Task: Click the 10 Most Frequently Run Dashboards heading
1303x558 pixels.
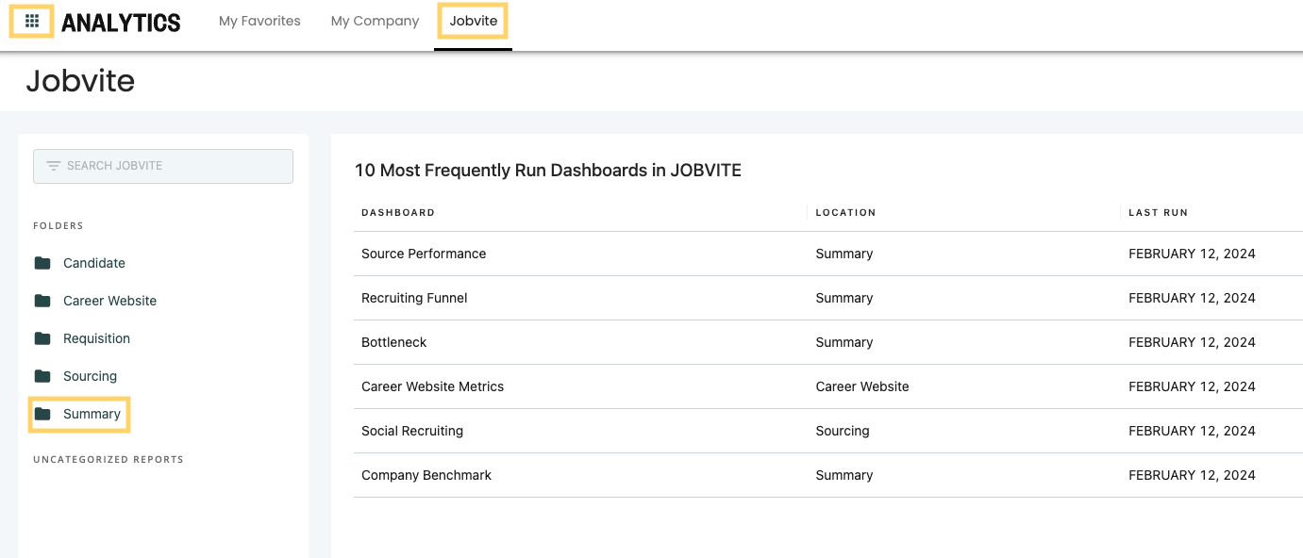Action: pyautogui.click(x=548, y=171)
